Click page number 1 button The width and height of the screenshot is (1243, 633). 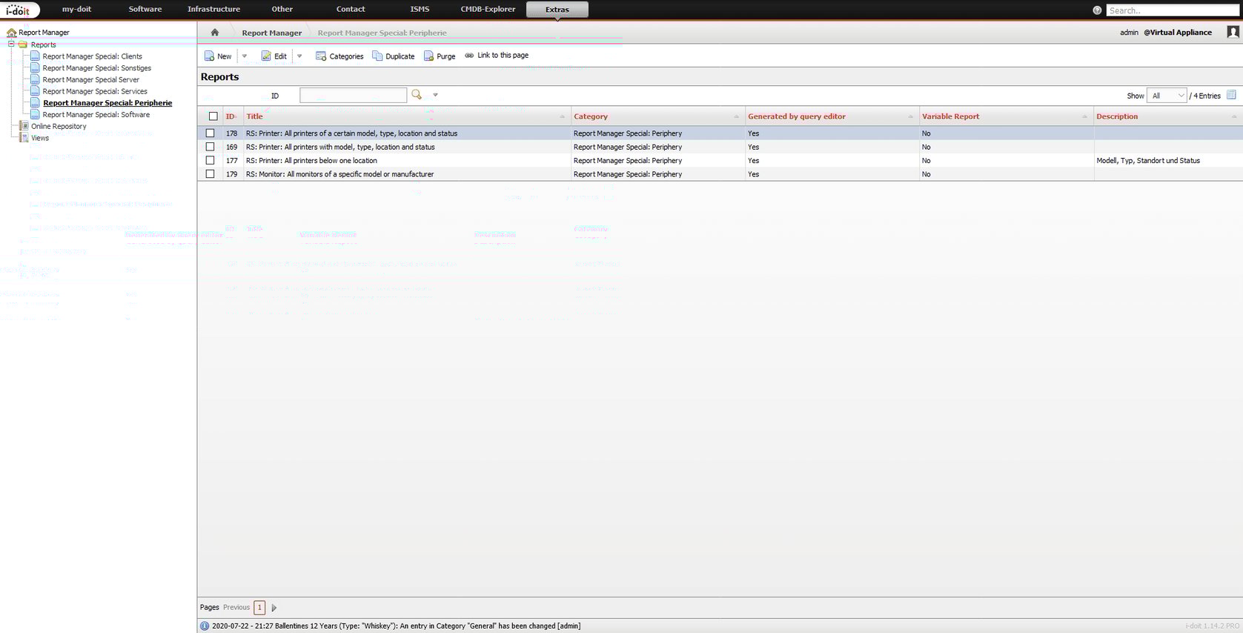click(259, 608)
